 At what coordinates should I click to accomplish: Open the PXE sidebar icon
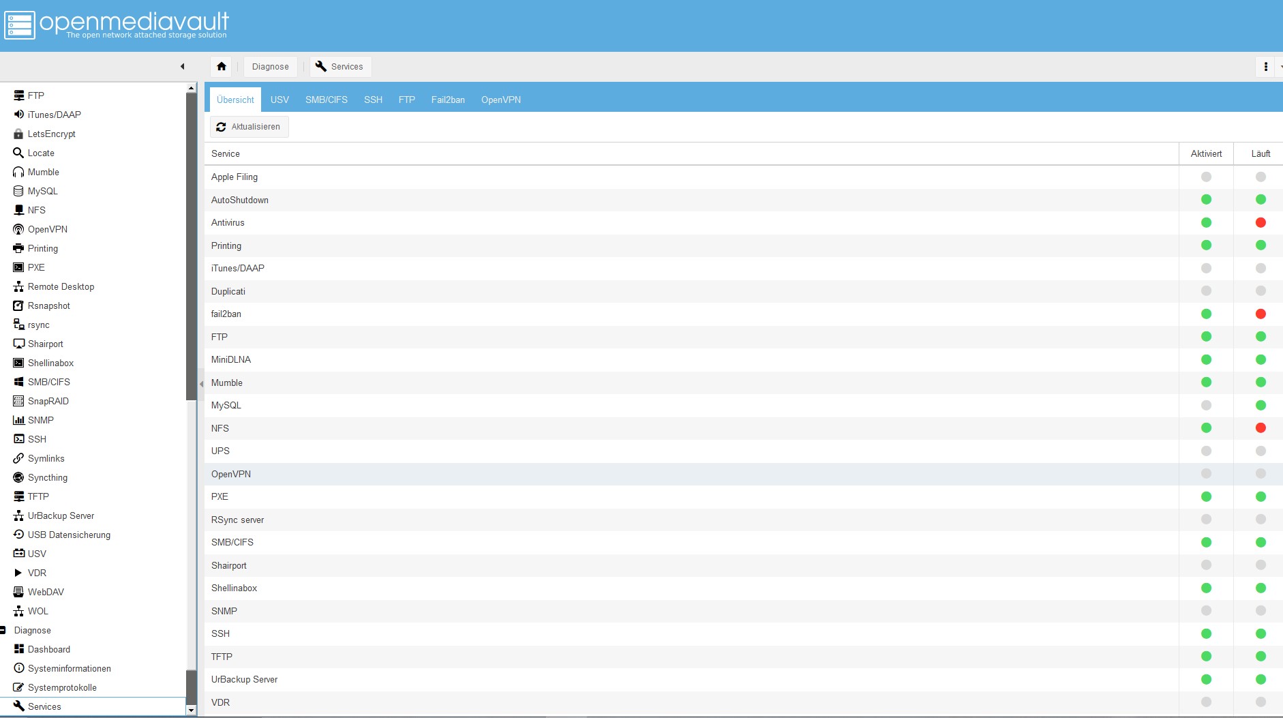coord(19,267)
